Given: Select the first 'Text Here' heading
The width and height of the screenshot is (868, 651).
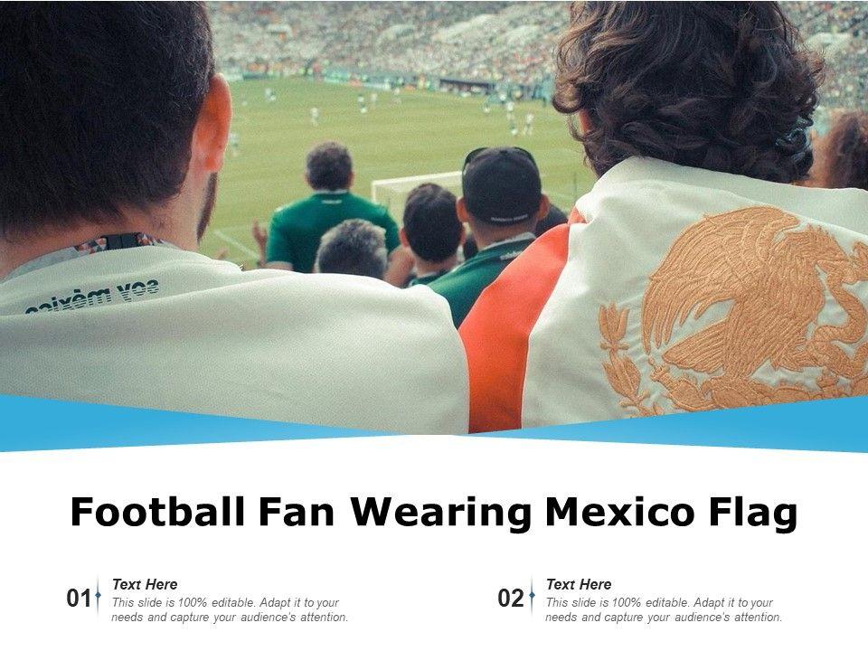Looking at the screenshot, I should [145, 584].
